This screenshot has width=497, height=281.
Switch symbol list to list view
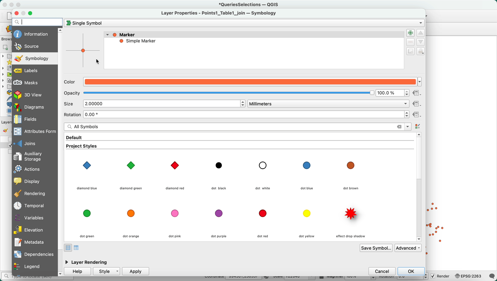tap(76, 248)
